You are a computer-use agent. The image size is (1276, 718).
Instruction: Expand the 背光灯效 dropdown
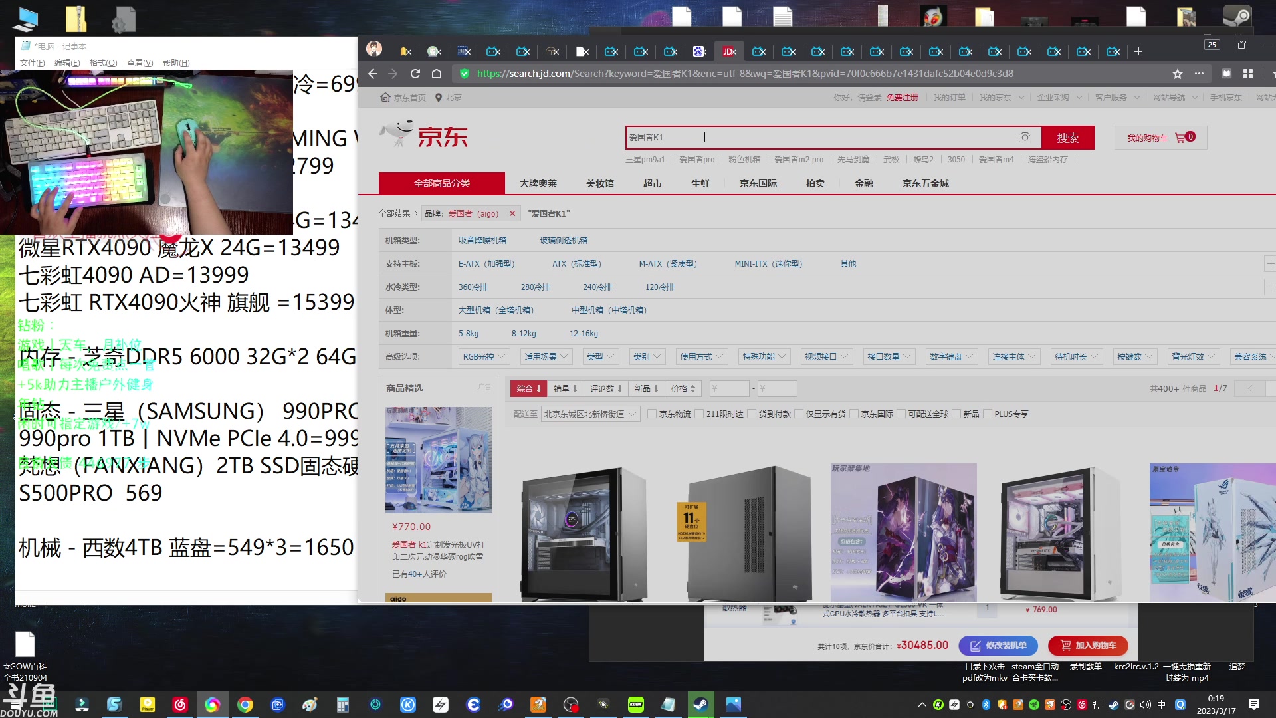pos(1194,357)
